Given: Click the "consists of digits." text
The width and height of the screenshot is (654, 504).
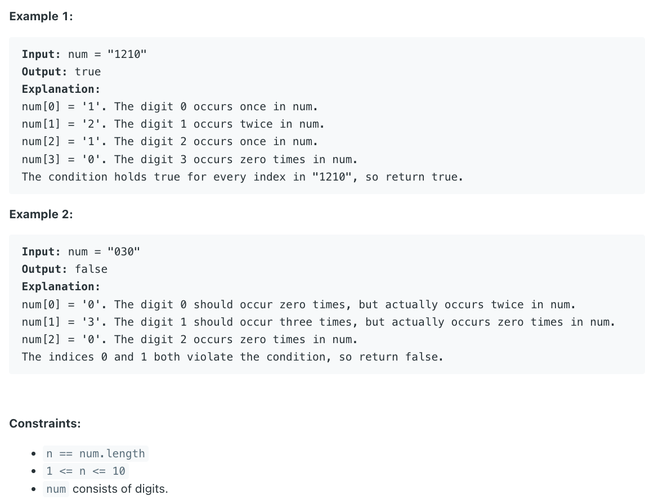Looking at the screenshot, I should click(x=120, y=489).
